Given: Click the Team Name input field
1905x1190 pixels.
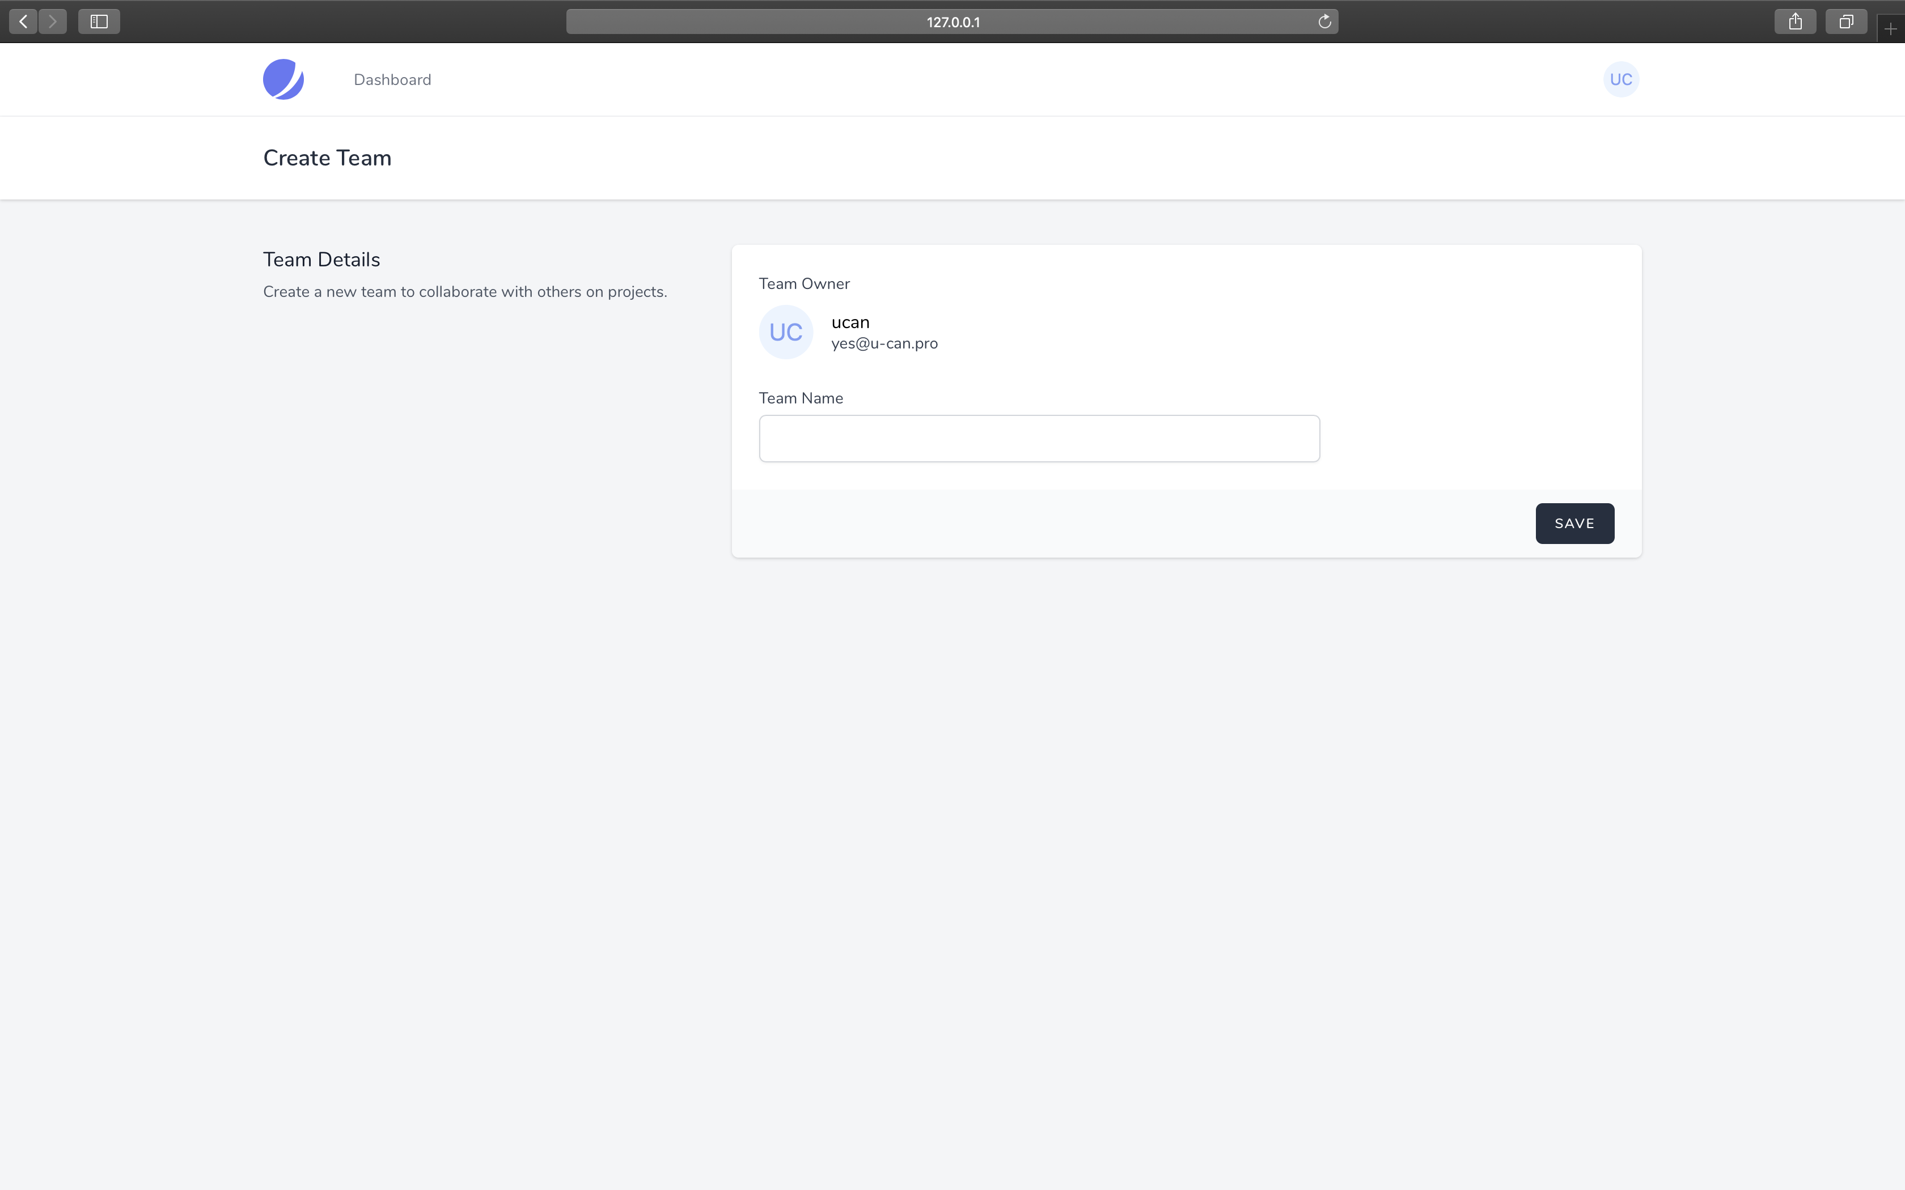Looking at the screenshot, I should 1039,437.
